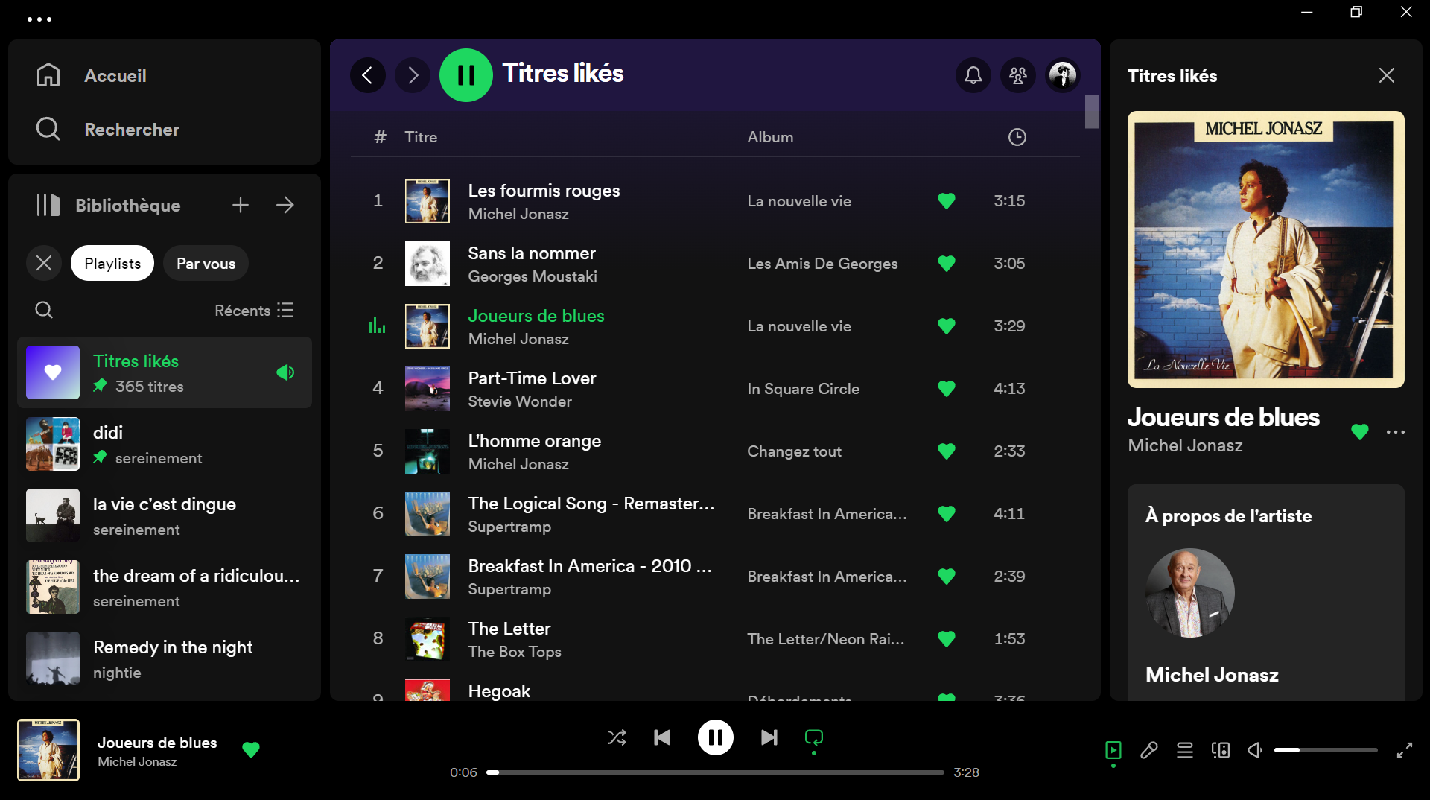The image size is (1430, 800).
Task: Unlike Joueurs de blues heart in track list
Action: [x=947, y=326]
